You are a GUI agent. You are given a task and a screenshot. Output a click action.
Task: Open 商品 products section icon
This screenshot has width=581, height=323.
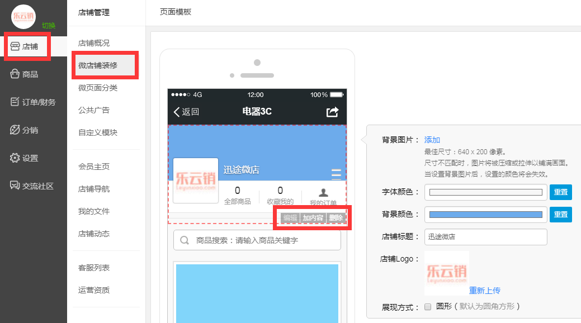coord(15,74)
